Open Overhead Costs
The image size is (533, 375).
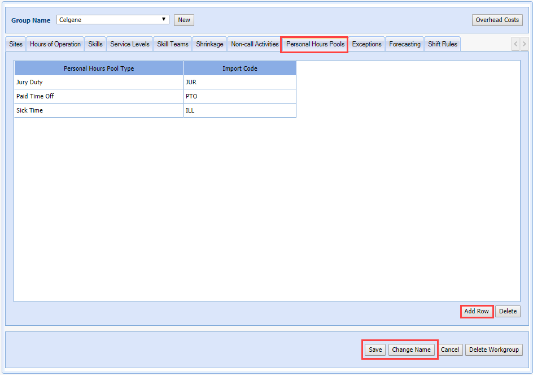point(497,20)
